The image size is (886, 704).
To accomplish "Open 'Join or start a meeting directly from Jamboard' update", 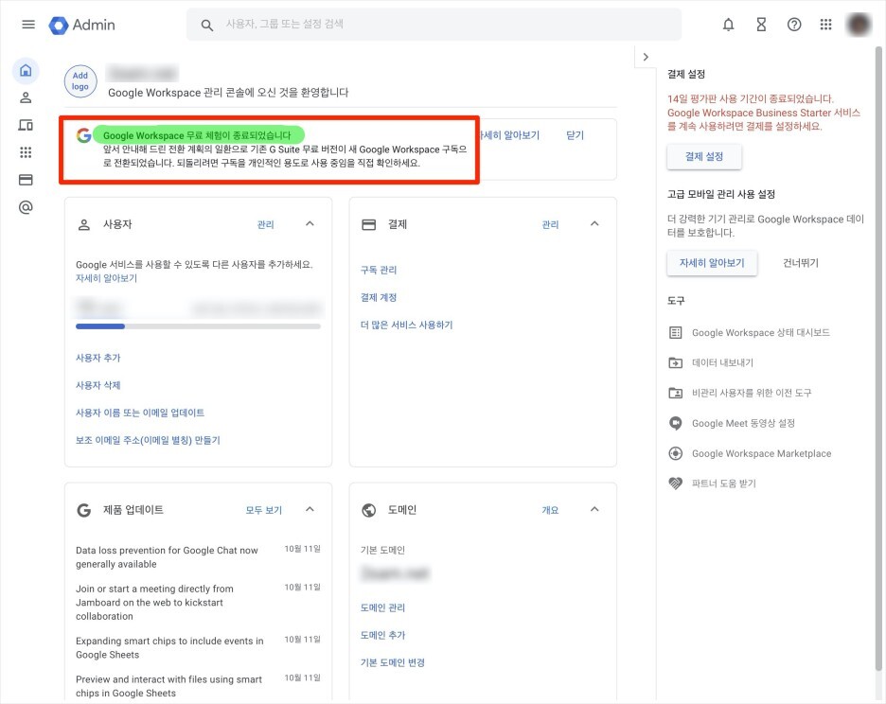I will click(155, 603).
